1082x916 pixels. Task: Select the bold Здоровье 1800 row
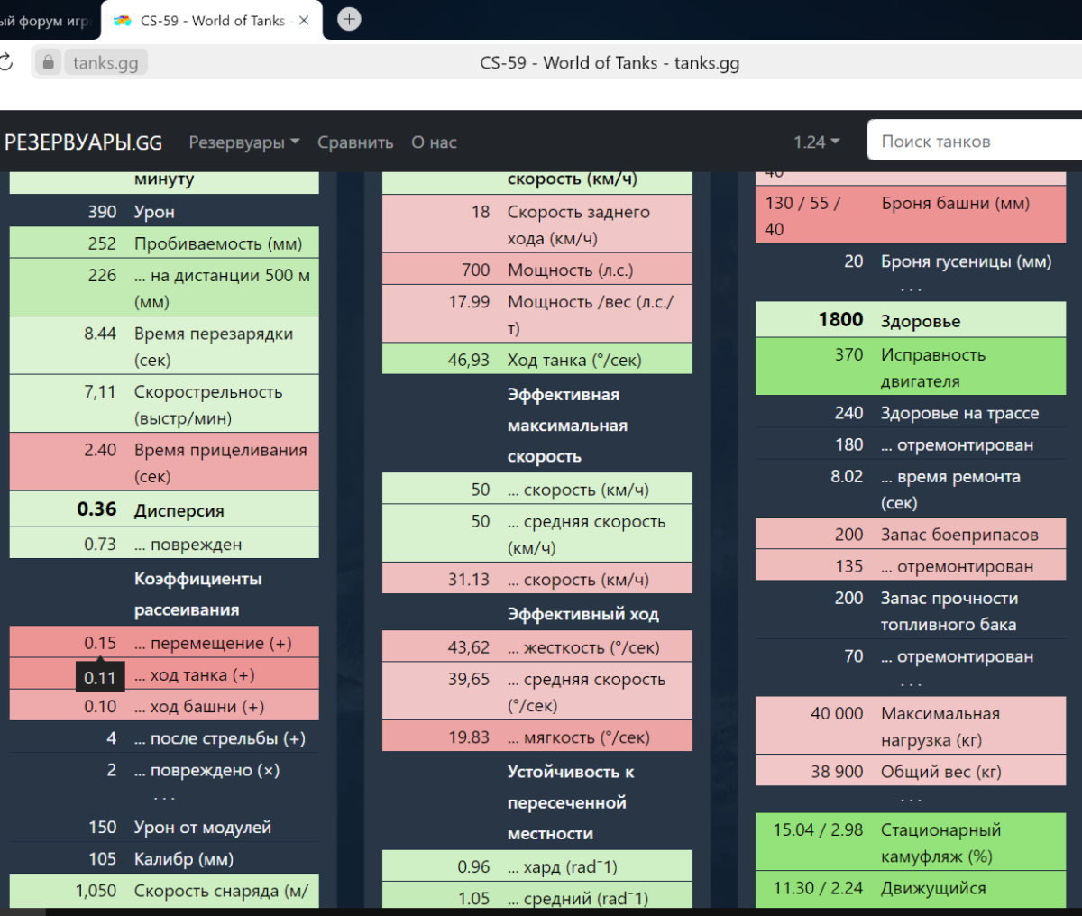(x=911, y=320)
